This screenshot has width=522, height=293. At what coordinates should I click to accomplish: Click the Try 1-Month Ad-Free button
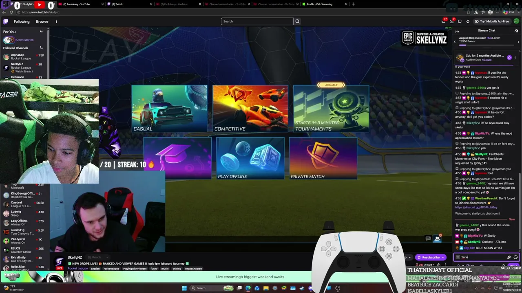[x=491, y=21]
